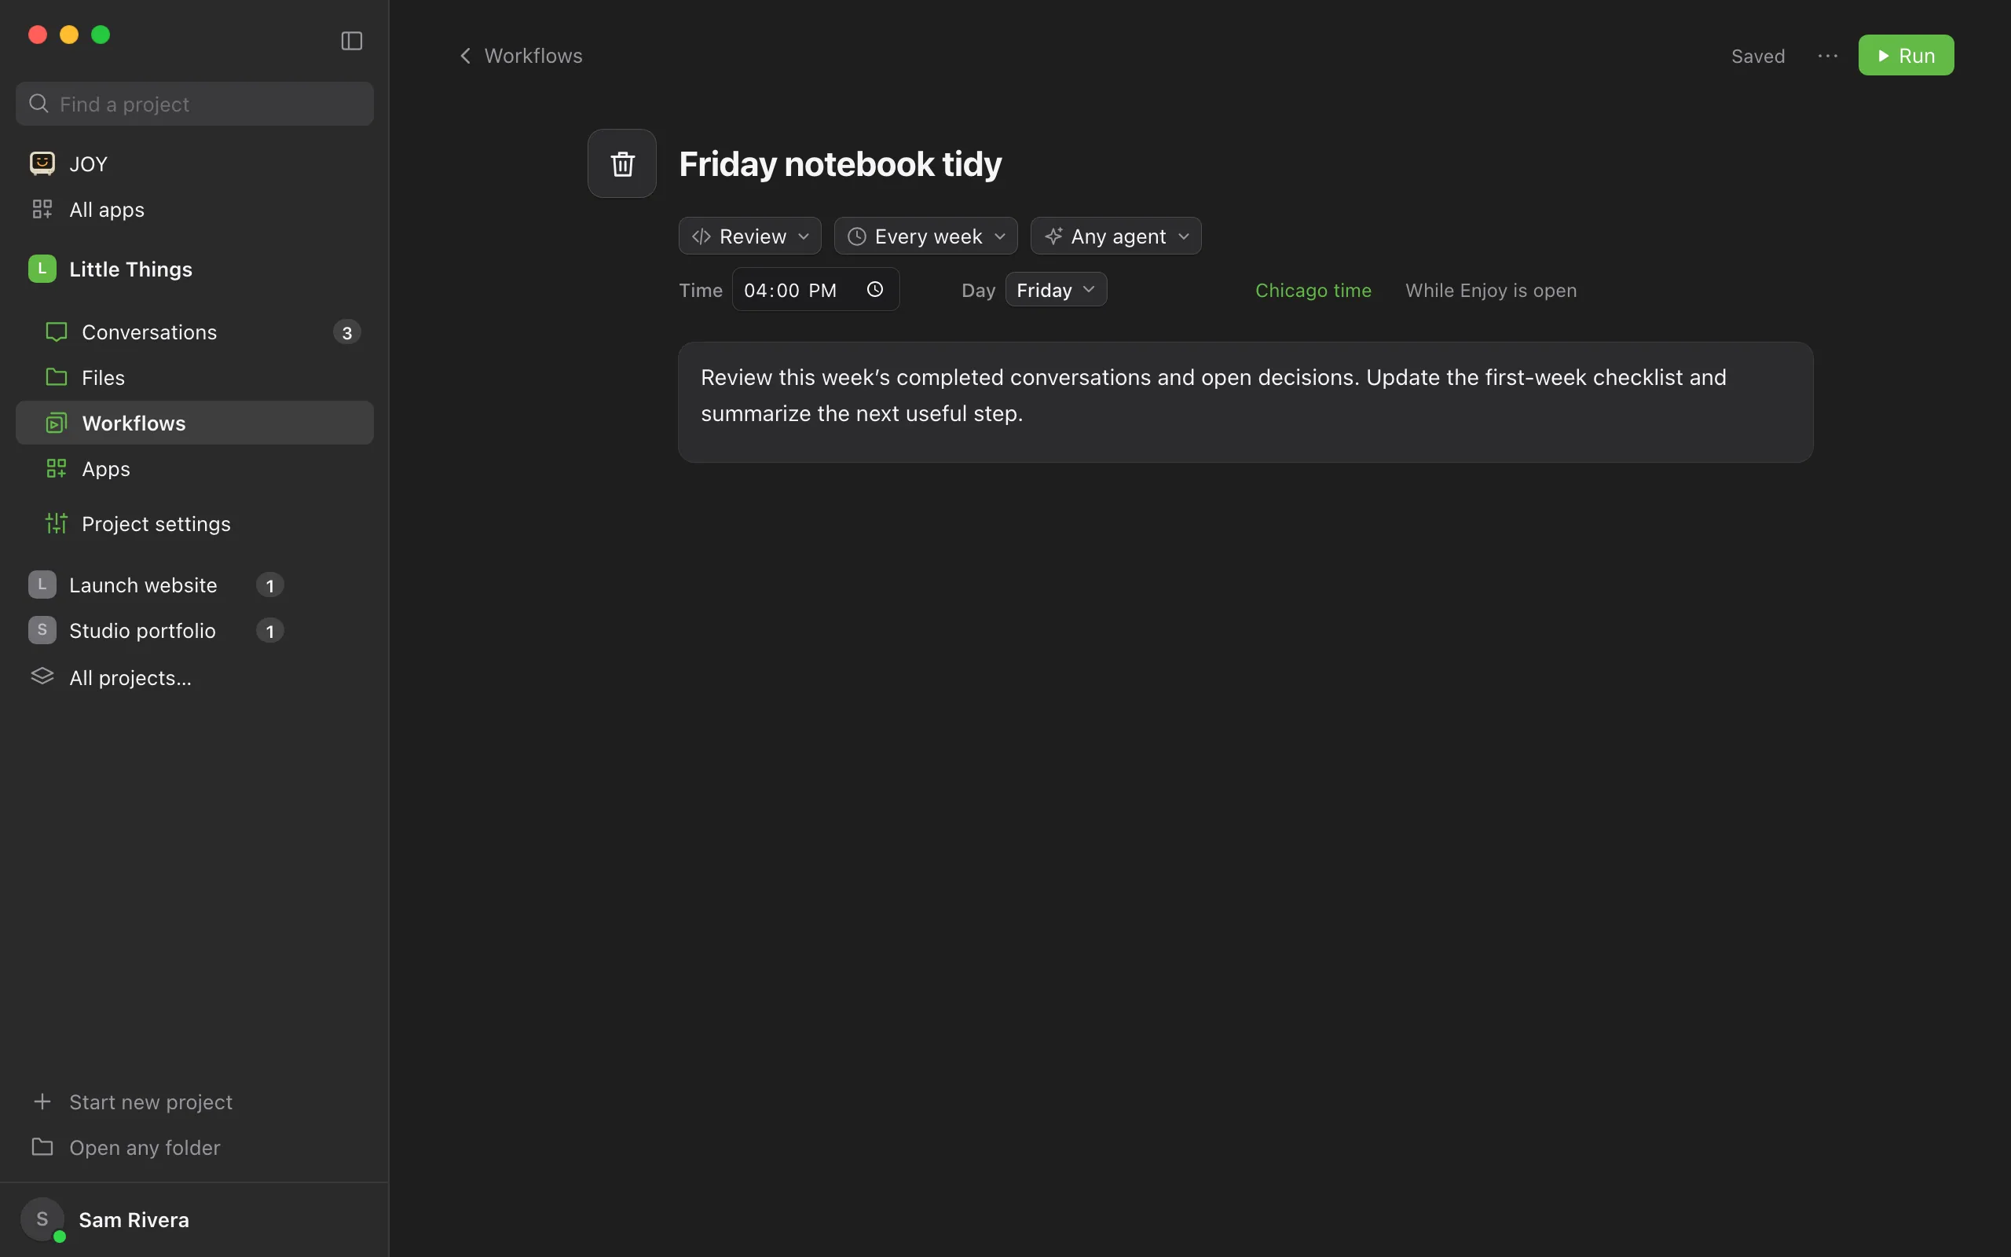Toggle the sidebar panel icon
This screenshot has width=2011, height=1257.
(351, 41)
